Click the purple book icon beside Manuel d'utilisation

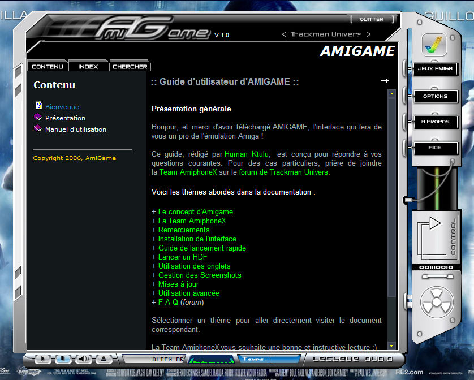[x=38, y=128]
